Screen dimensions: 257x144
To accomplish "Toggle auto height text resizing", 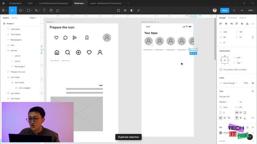I will 241,113.
